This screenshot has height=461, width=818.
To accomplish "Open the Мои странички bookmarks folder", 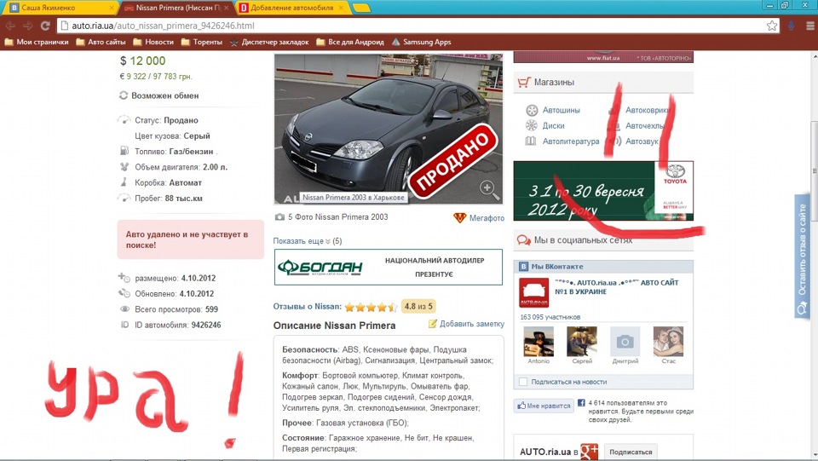I will (x=37, y=42).
